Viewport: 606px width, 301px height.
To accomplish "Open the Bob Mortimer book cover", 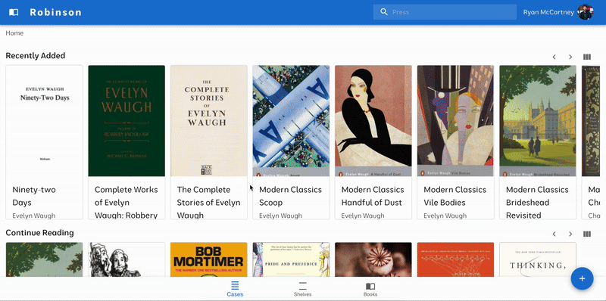I will (x=209, y=259).
